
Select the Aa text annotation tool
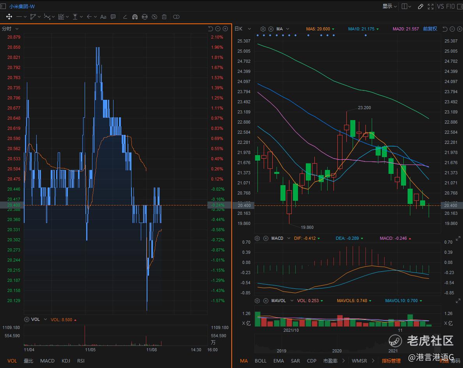point(103,17)
